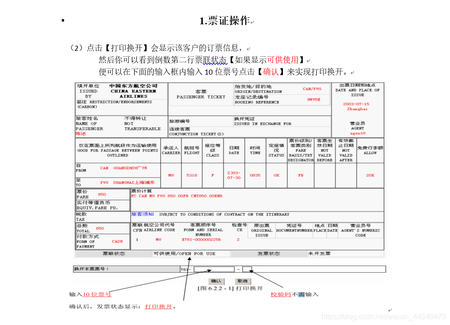Select issue date 2003-07-15
The image size is (450, 325).
(356, 104)
